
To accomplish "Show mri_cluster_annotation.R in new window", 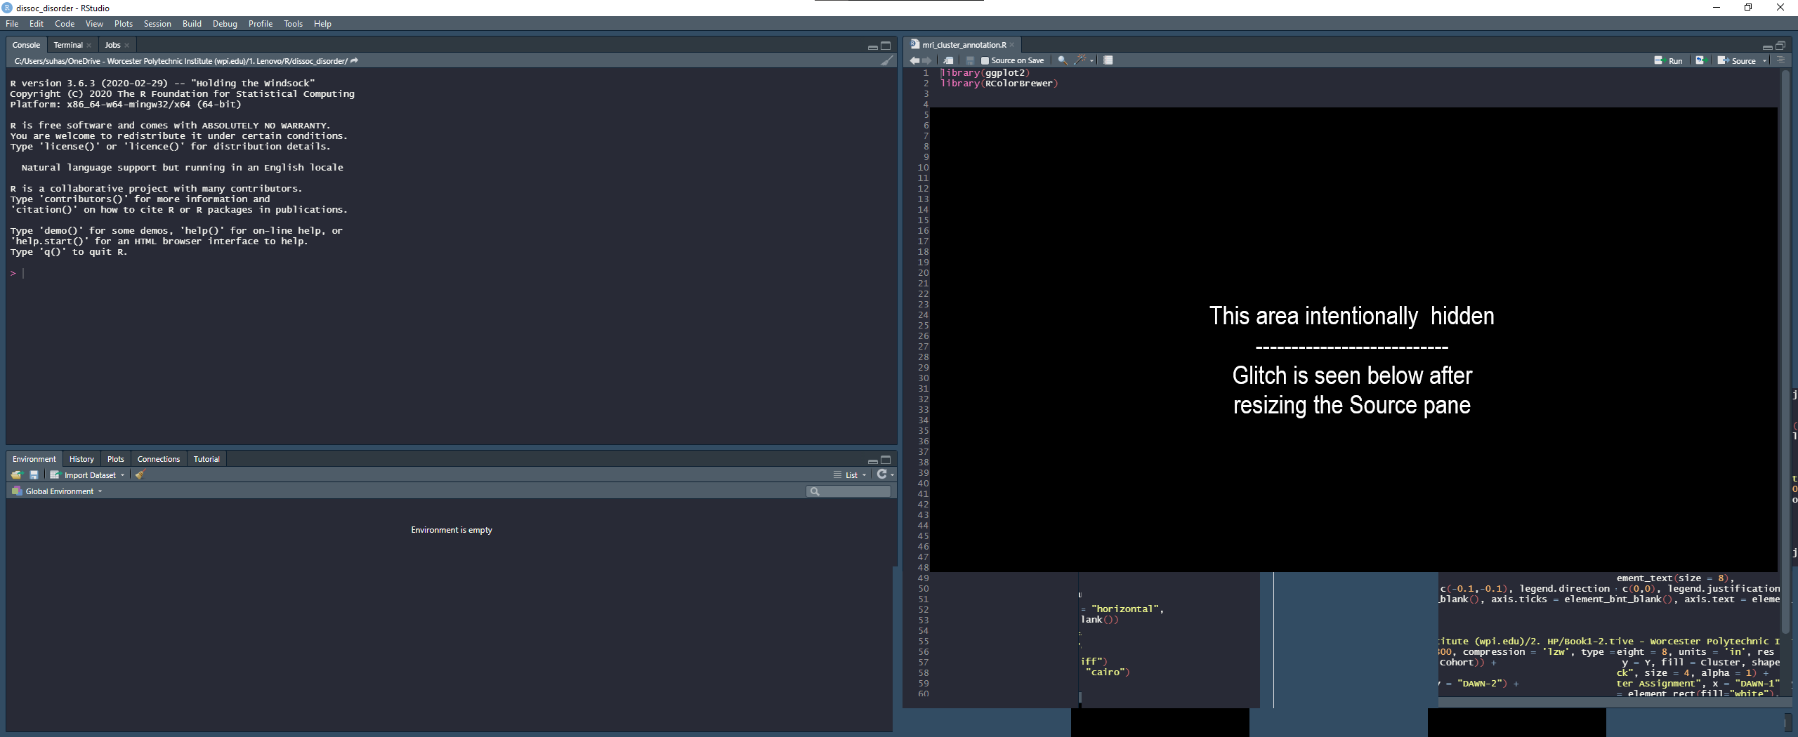I will (948, 60).
